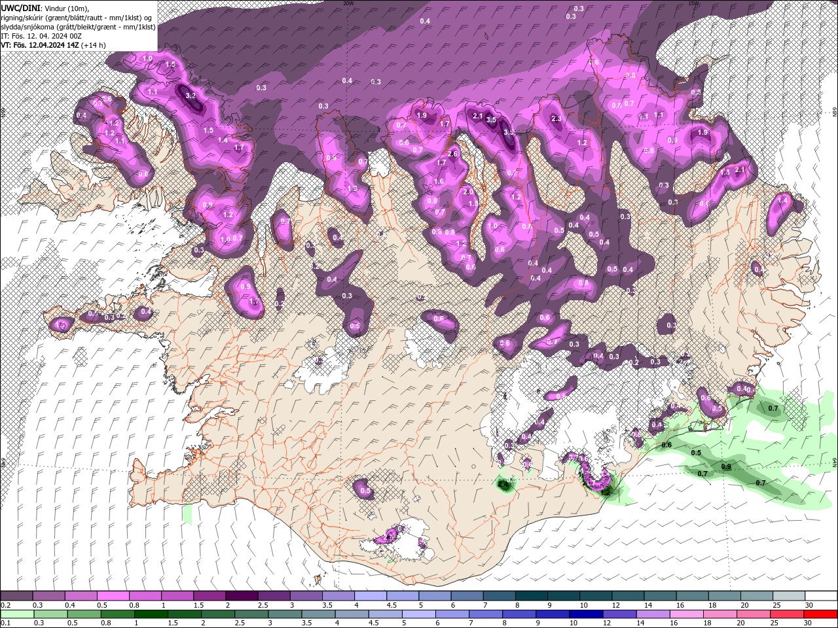Click the 2.3 snowfall value label
838x628 pixels.
[557, 119]
